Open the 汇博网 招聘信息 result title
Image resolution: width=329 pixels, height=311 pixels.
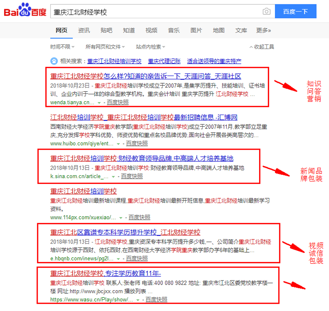[x=144, y=117]
